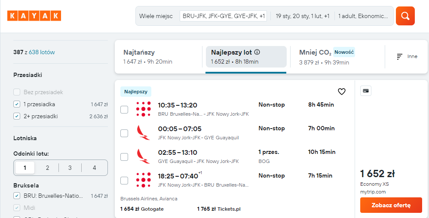Toggle the Bez przesiadek checkbox
The width and height of the screenshot is (429, 218).
click(x=17, y=92)
